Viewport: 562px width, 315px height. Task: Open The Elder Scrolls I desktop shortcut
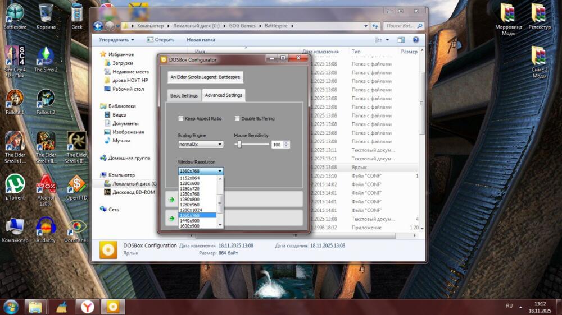pyautogui.click(x=15, y=147)
